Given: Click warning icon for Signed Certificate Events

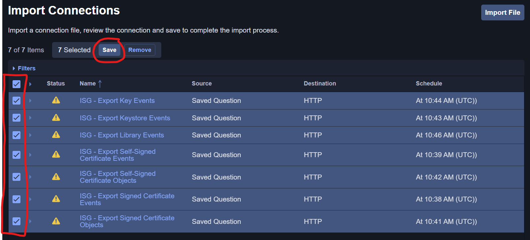Looking at the screenshot, I should tap(56, 199).
